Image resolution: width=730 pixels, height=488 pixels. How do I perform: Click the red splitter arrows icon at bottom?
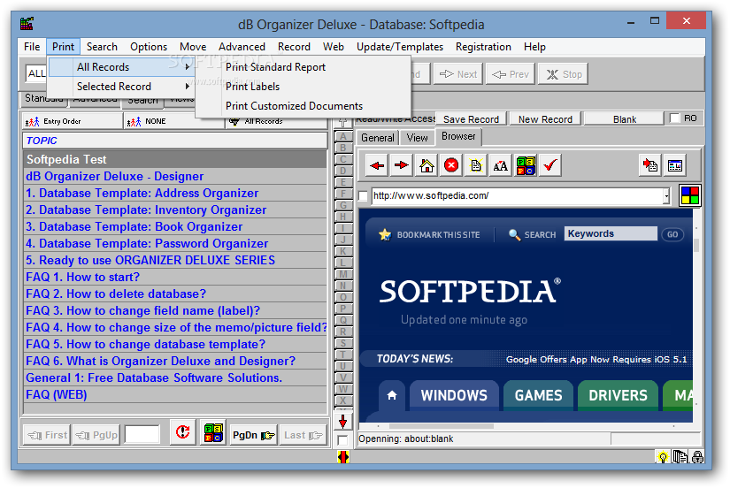[x=343, y=457]
